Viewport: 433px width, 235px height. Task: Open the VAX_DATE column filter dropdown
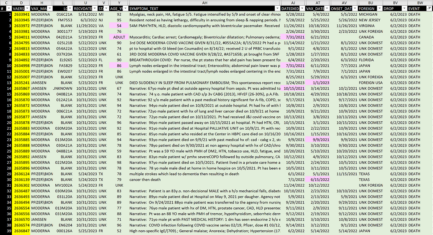(x=327, y=9)
